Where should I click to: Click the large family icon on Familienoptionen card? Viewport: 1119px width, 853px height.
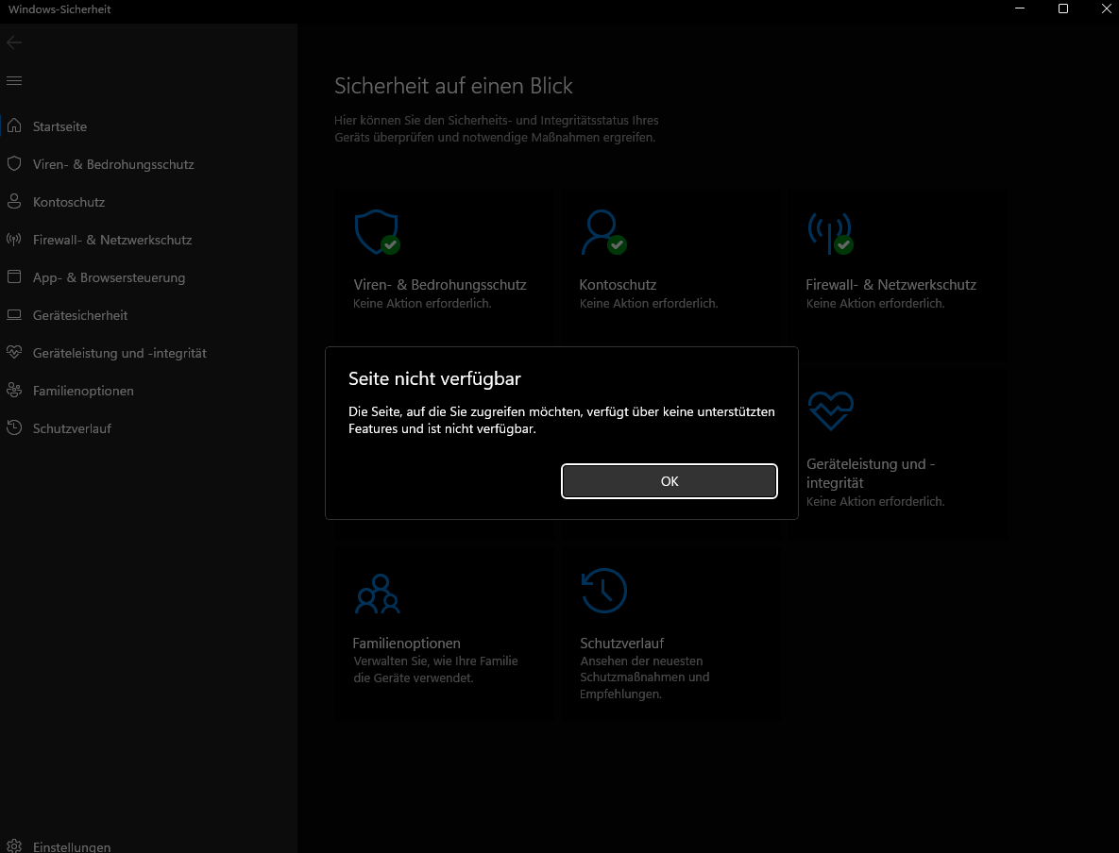(x=378, y=594)
